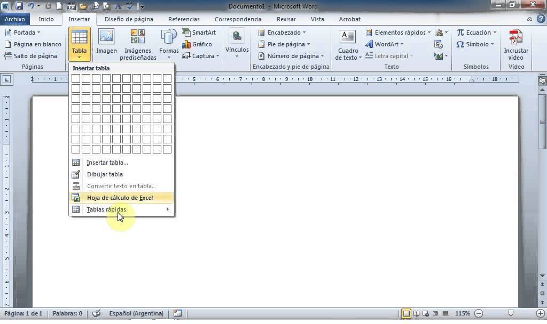Click the Página: 1 de 1 indicator
The width and height of the screenshot is (547, 324).
23,313
